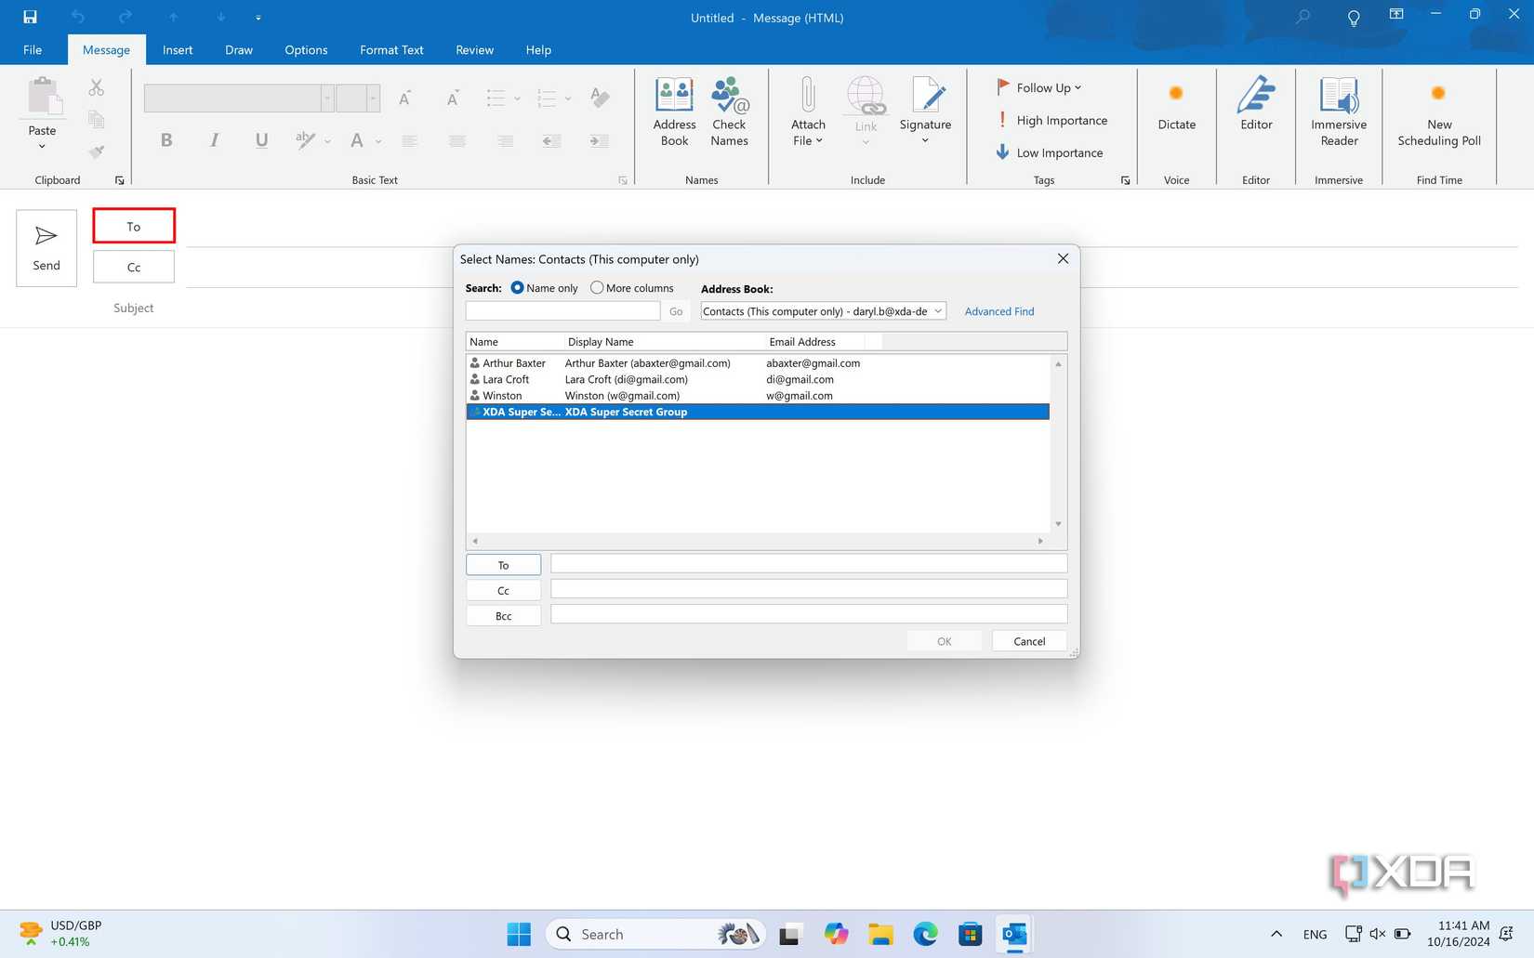Open Advanced Find in the dialog
Screen dimensions: 1534x958
(x=998, y=311)
